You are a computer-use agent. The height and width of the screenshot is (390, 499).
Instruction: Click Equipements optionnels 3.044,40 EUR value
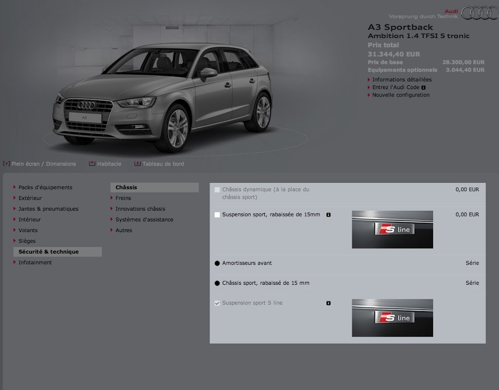coord(465,70)
